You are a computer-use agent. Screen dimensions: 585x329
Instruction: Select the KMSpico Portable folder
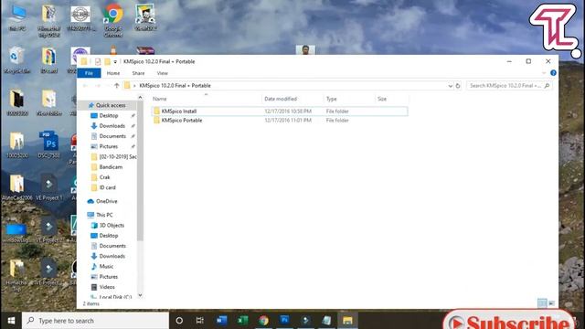click(x=280, y=121)
